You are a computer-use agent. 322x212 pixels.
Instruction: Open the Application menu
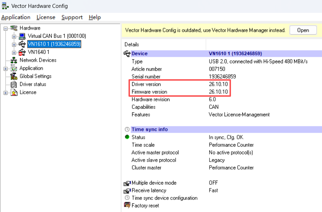[16, 17]
